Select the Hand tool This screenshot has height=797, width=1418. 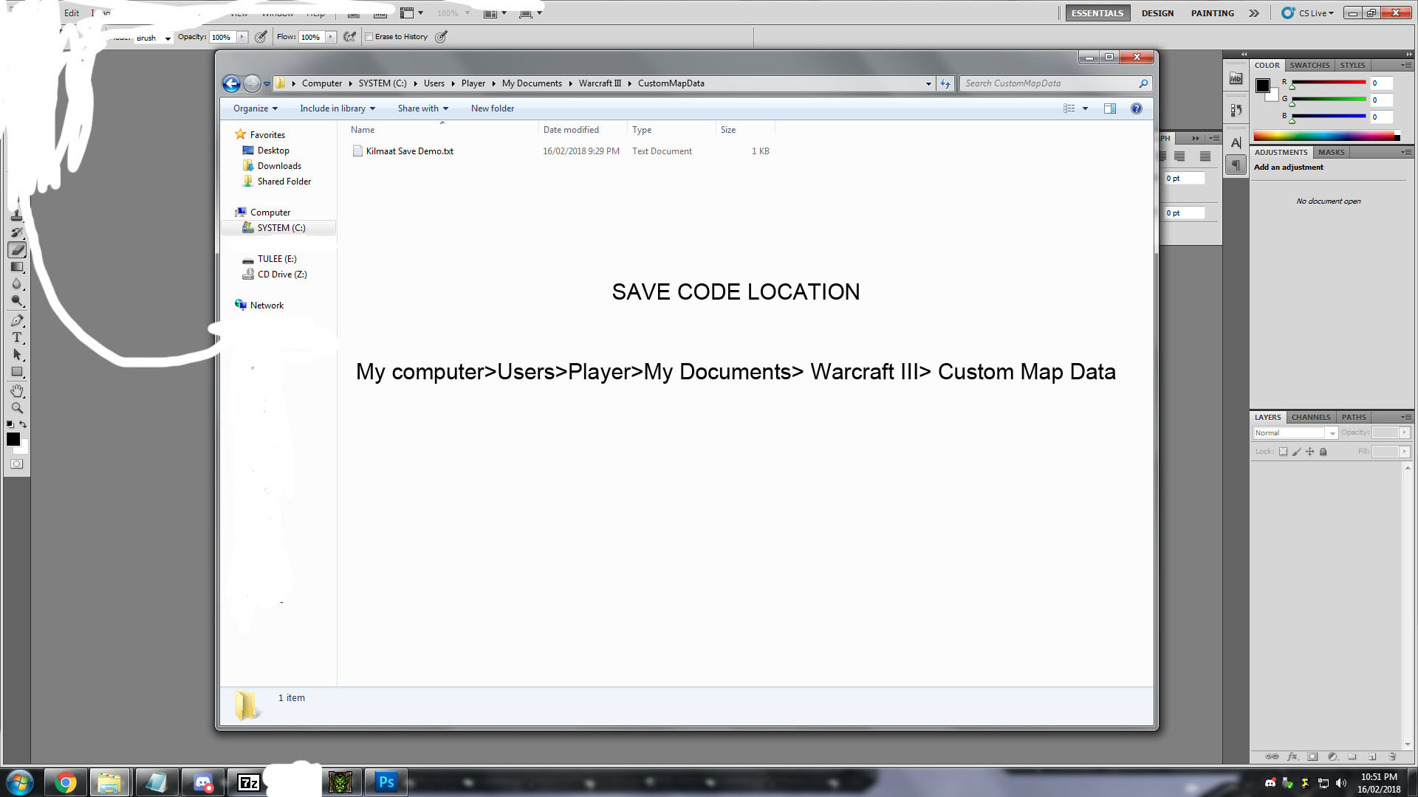[17, 390]
